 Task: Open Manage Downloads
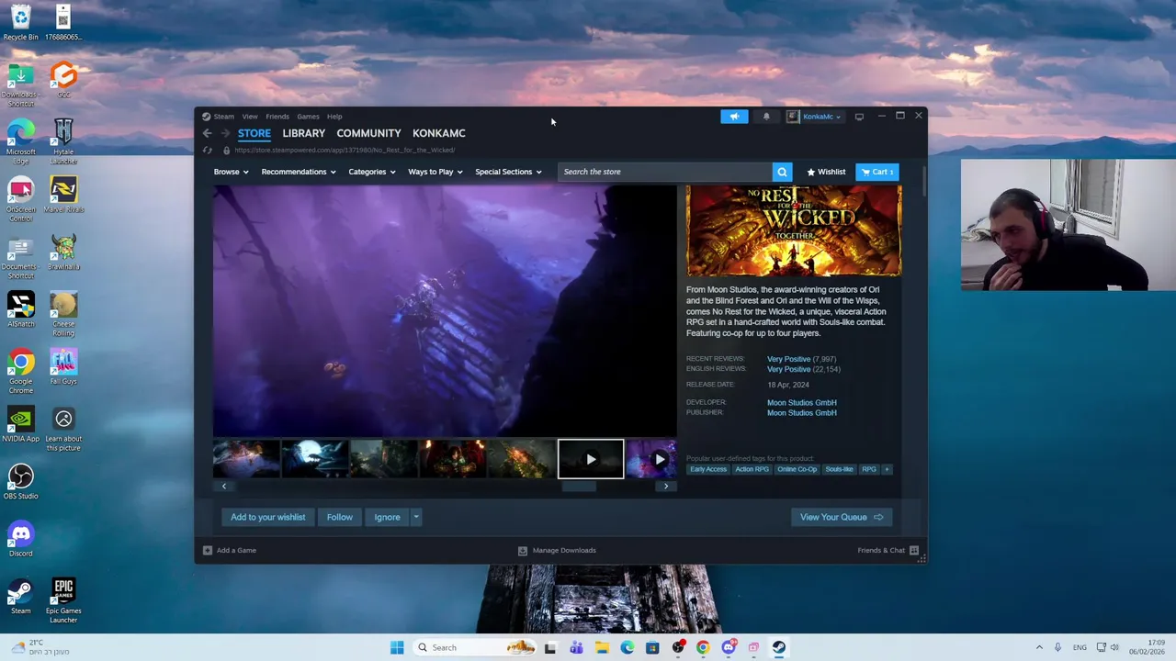click(x=557, y=550)
